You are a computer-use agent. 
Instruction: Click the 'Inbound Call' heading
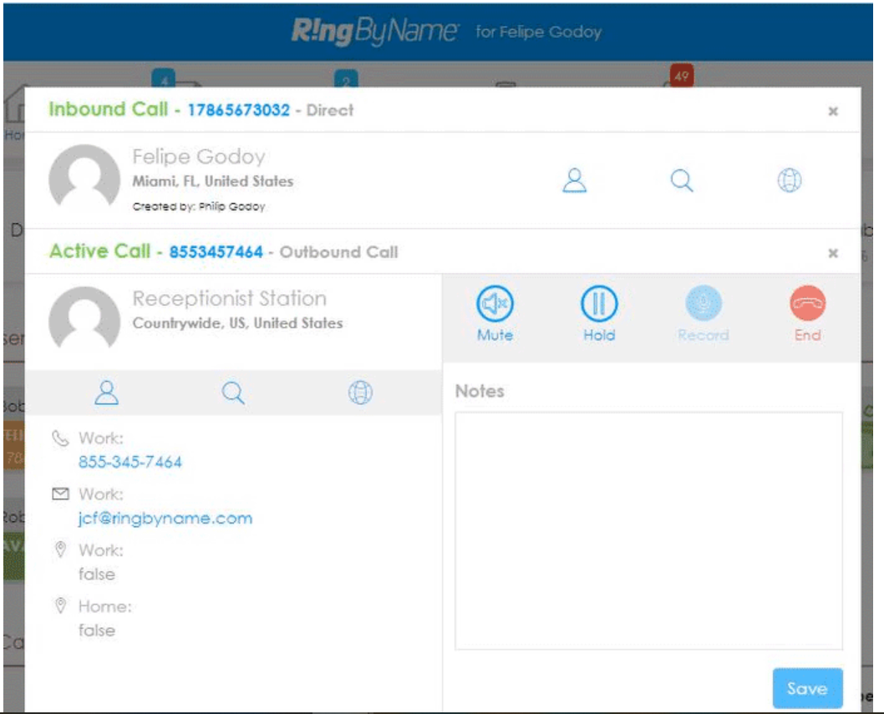click(109, 109)
